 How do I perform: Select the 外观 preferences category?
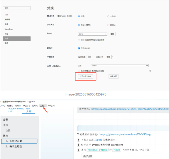coord(17,39)
